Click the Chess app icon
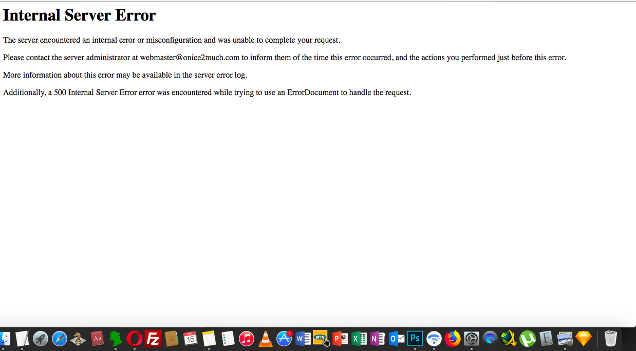Viewport: 636px width, 351px height. click(78, 339)
